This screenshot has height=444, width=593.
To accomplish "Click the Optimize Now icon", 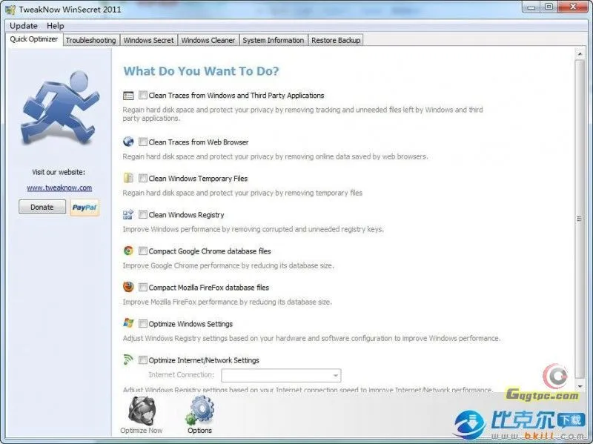I will 141,410.
